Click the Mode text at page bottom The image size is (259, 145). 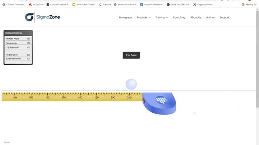tap(7, 142)
